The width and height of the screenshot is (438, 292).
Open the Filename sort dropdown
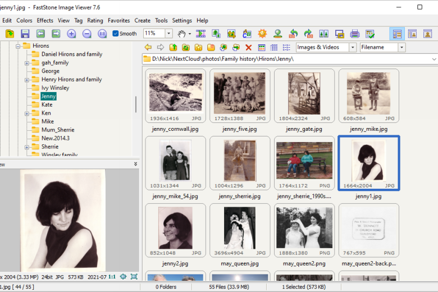click(x=401, y=47)
